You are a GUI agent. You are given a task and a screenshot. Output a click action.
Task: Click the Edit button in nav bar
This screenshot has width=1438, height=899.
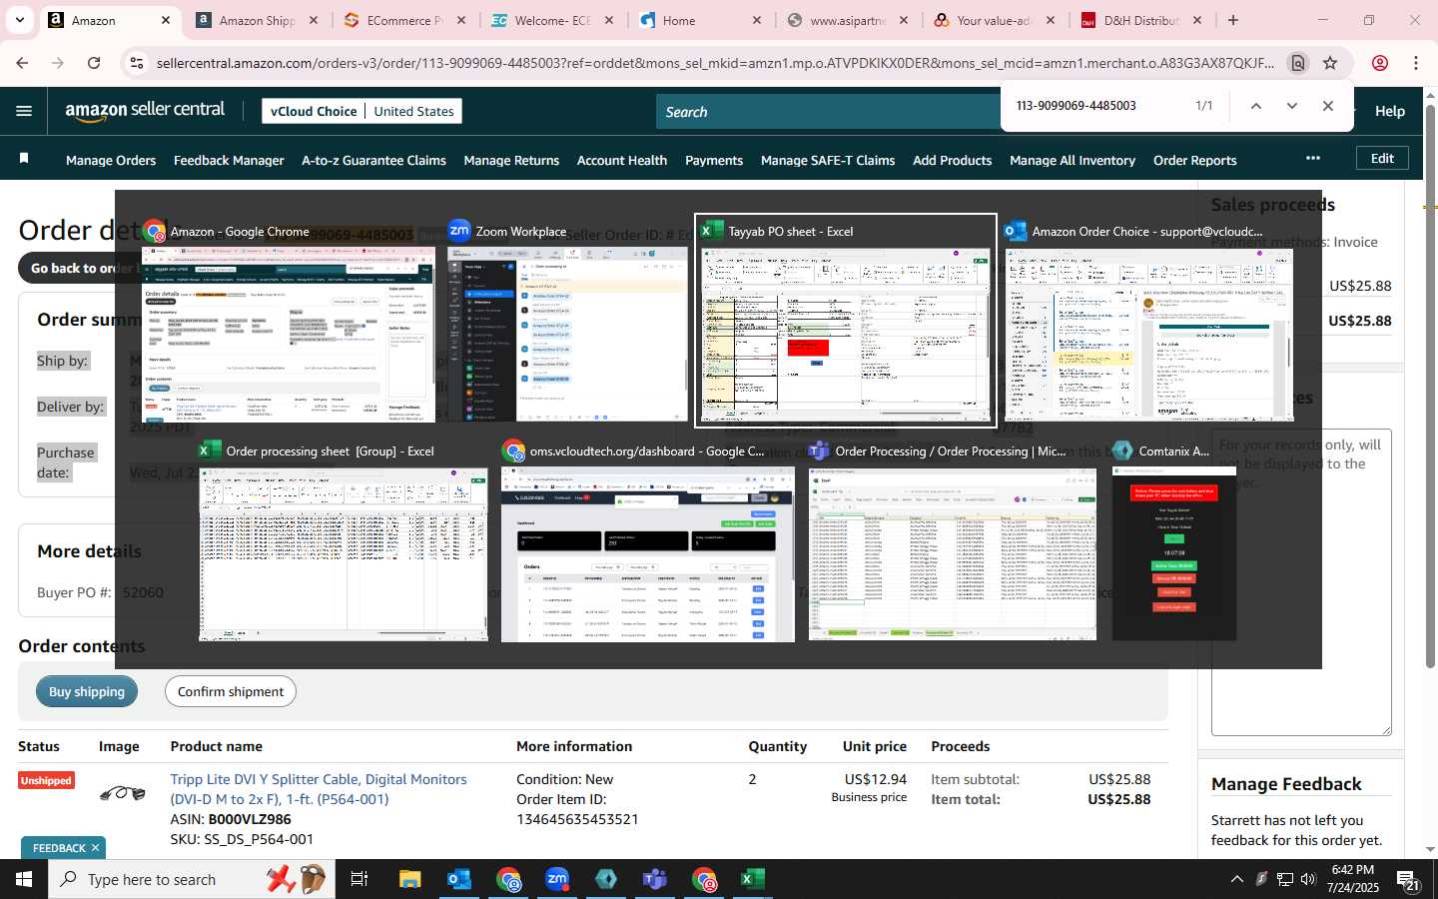[x=1382, y=158]
